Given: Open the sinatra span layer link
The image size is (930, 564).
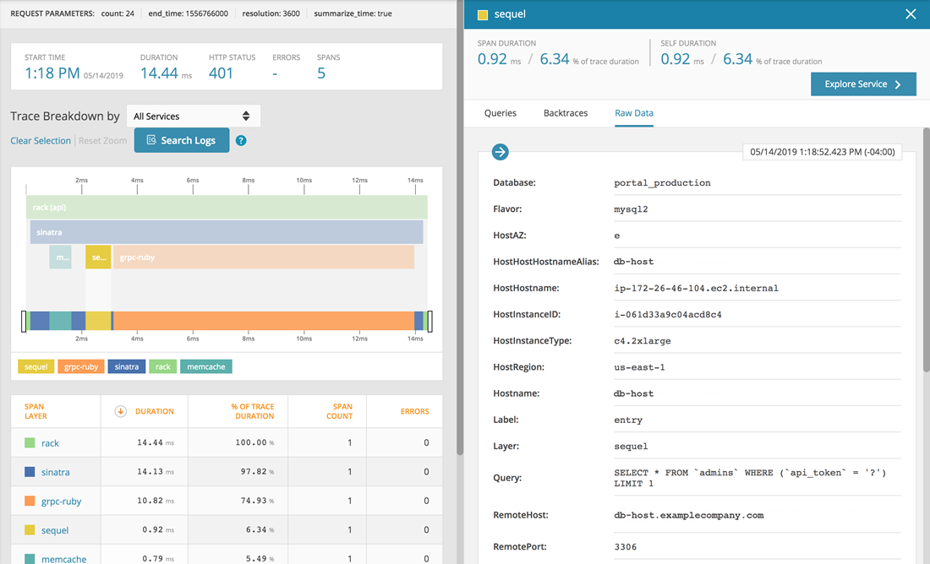Looking at the screenshot, I should pyautogui.click(x=56, y=473).
